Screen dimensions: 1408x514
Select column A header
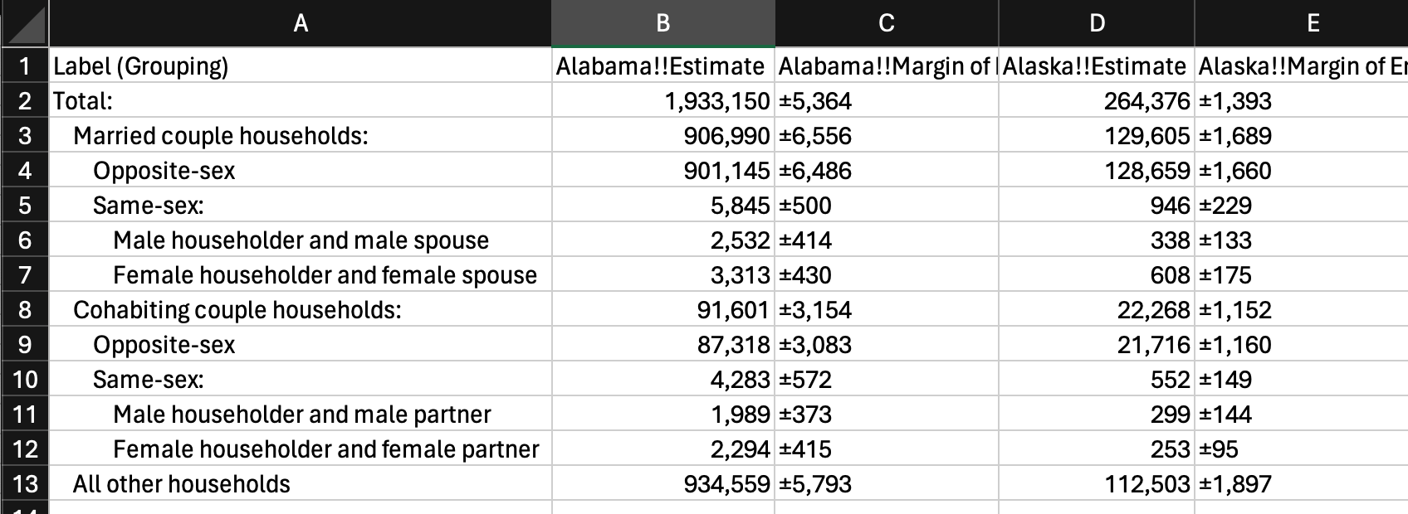(x=301, y=23)
